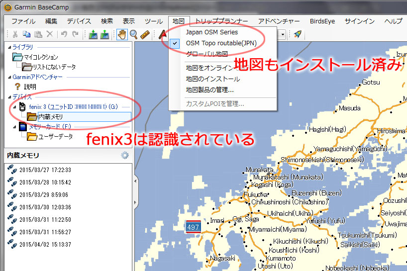Click the Garmin BaseCamp title bar logo
Screen dimensions: 407x271
point(8,7)
